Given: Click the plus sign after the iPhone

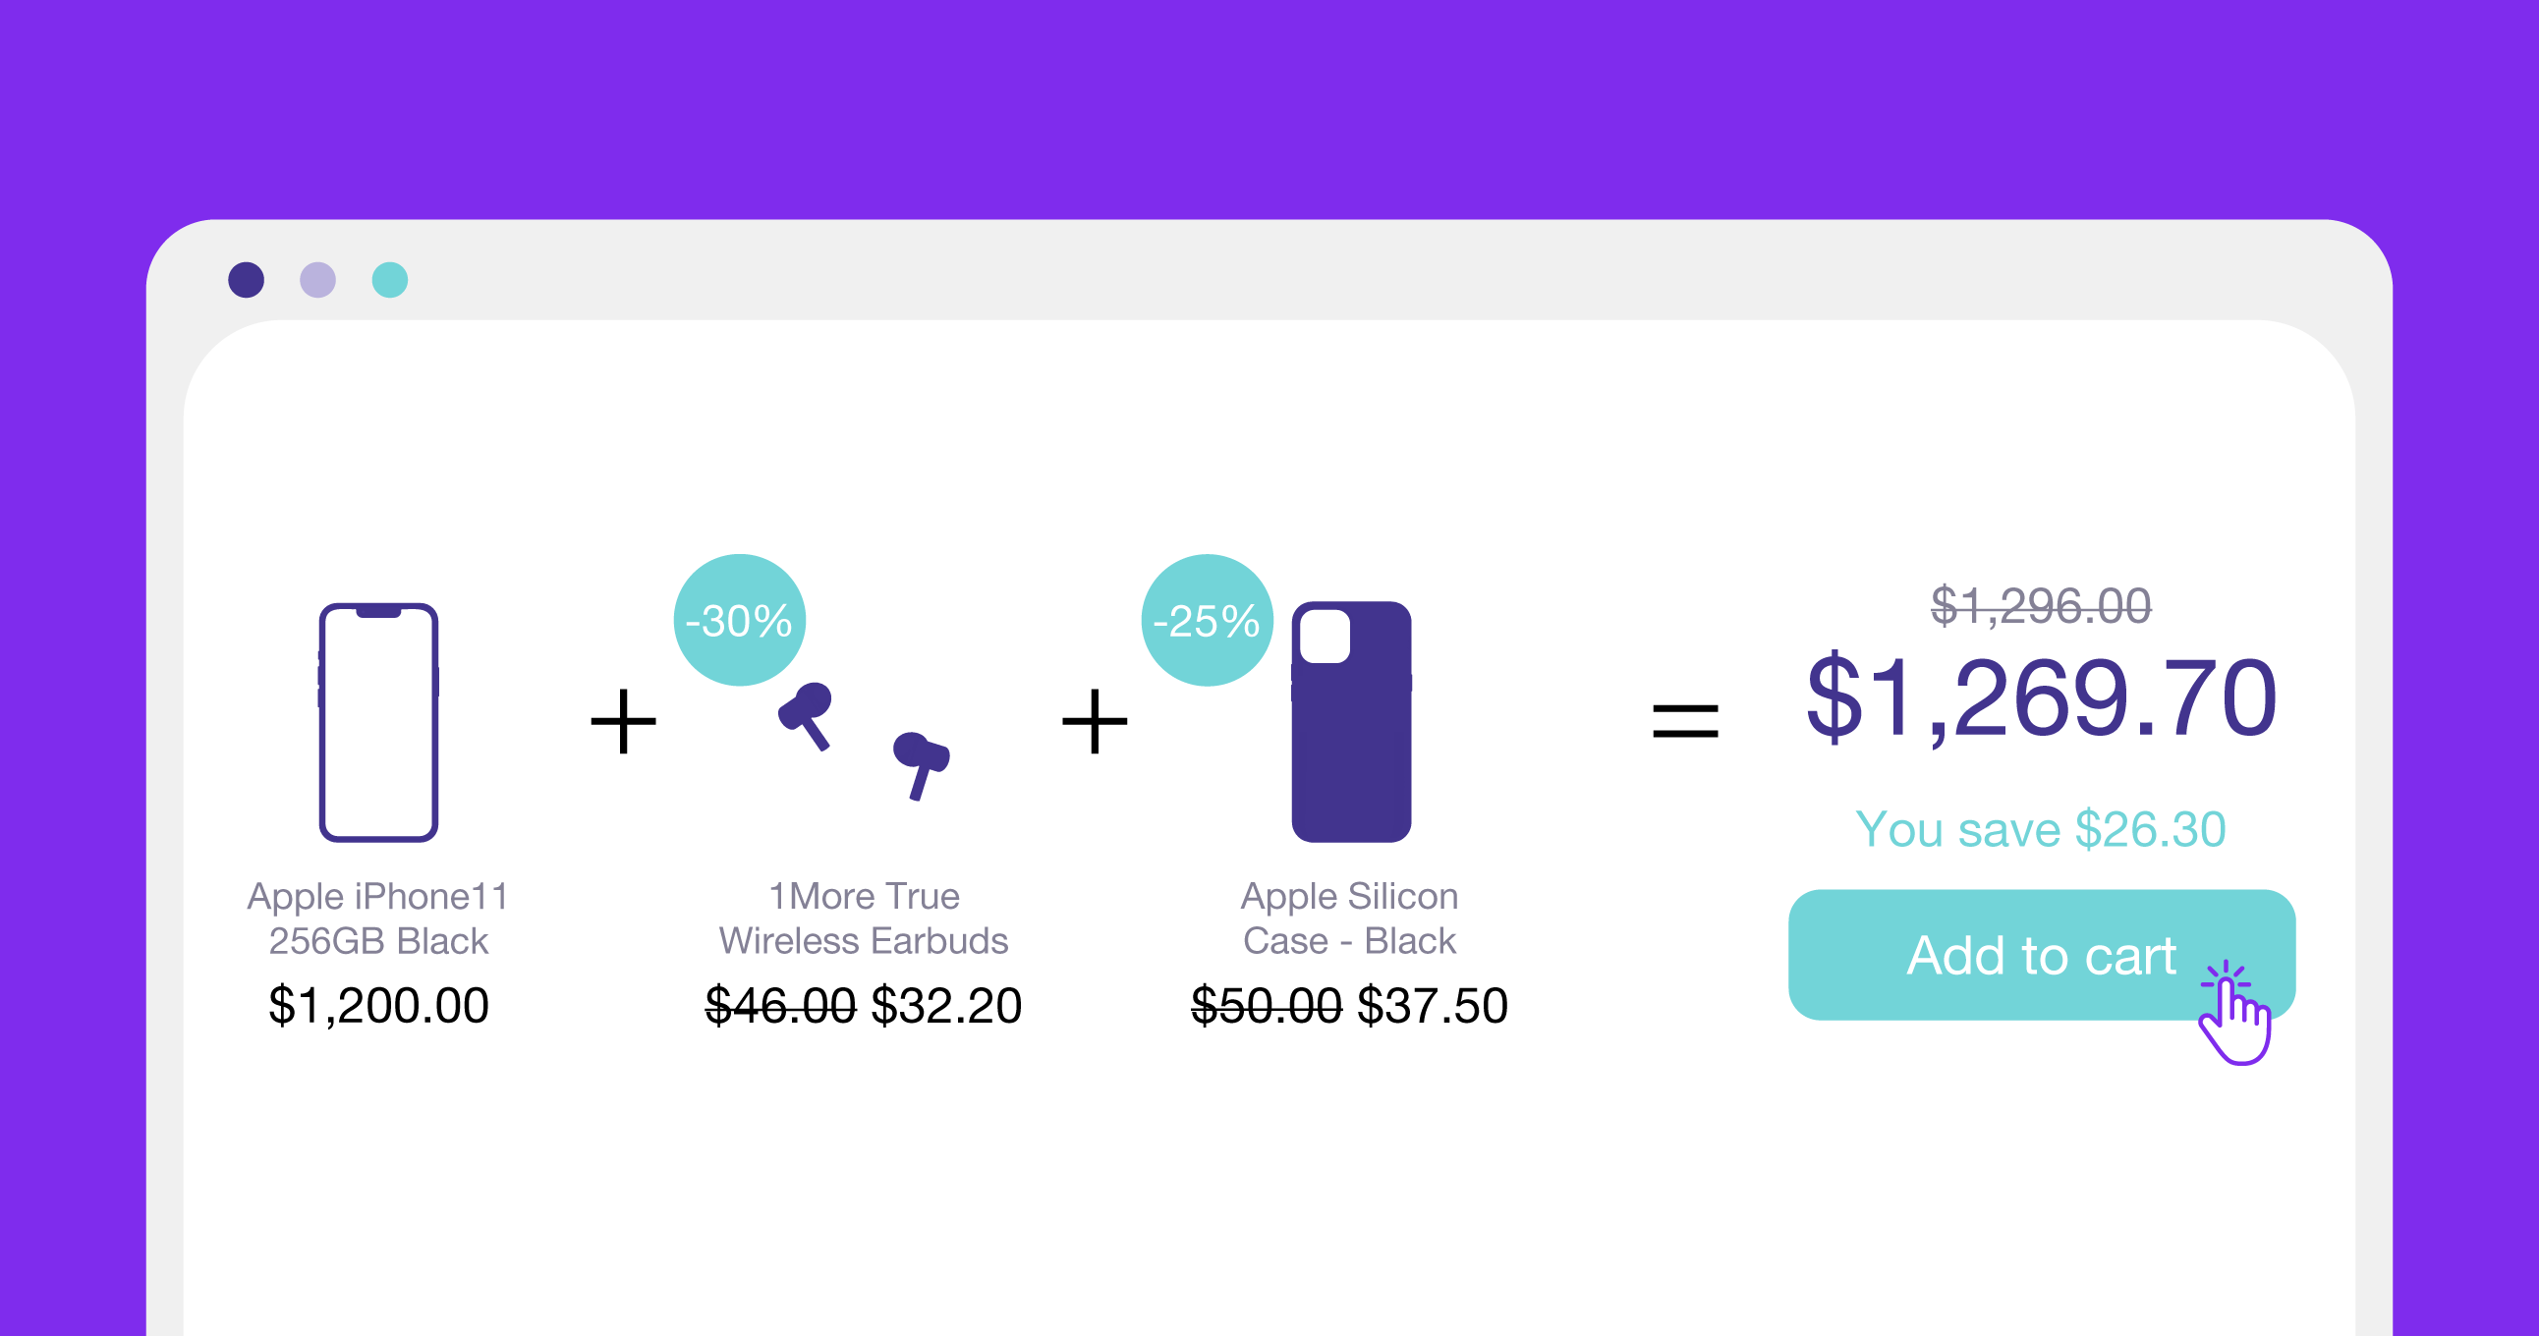Looking at the screenshot, I should pyautogui.click(x=623, y=721).
